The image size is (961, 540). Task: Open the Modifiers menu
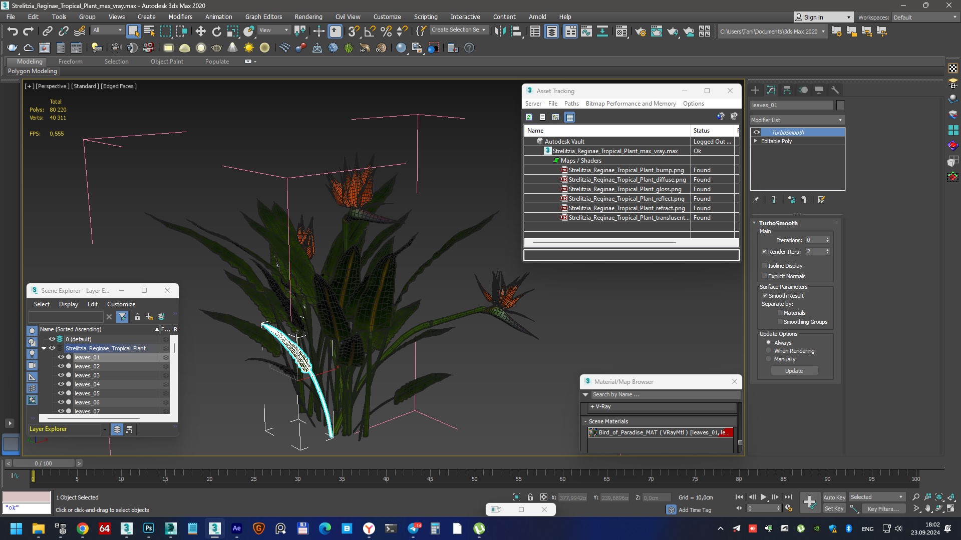[180, 17]
